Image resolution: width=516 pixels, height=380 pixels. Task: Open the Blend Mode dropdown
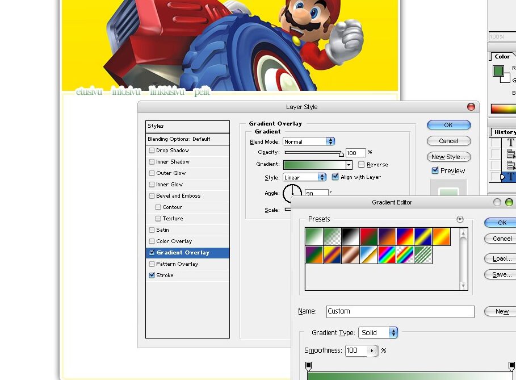coord(309,141)
